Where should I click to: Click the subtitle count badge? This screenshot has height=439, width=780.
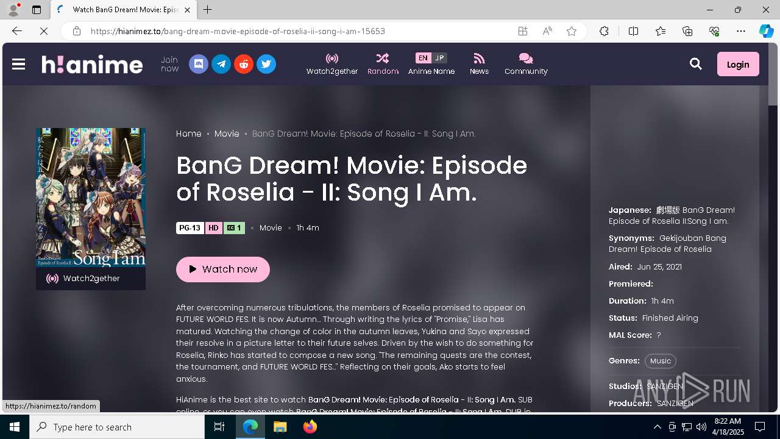(235, 228)
